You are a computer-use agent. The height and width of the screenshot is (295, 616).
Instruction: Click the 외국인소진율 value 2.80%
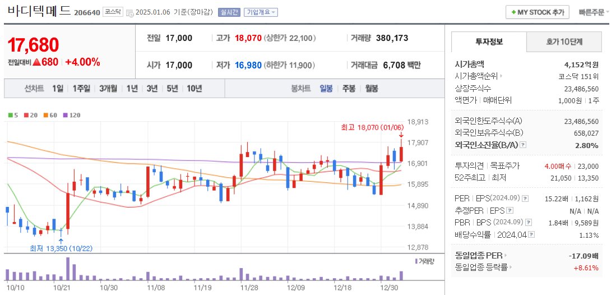tap(586, 145)
